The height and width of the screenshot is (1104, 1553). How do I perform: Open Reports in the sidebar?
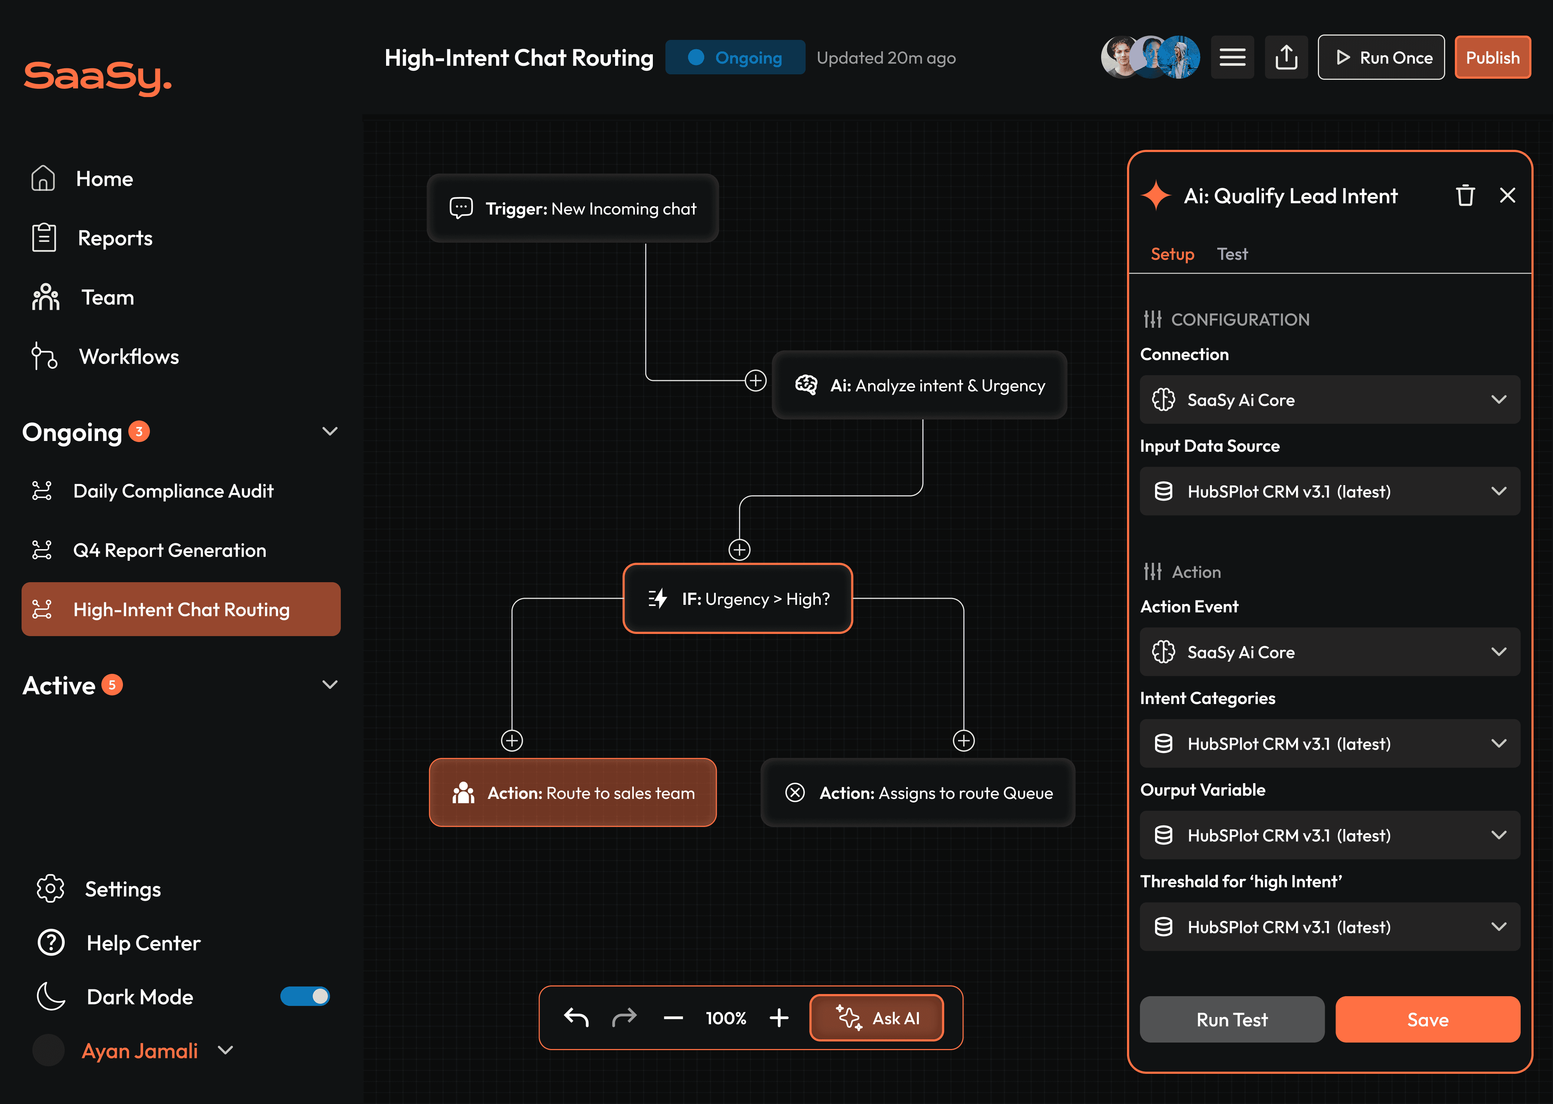click(x=114, y=238)
